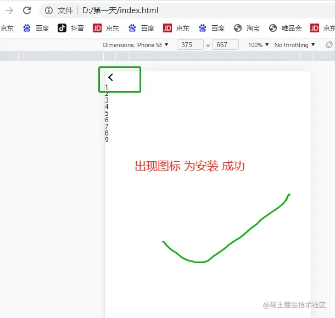Open Dimensions iPhone SE device dropdown

coord(136,45)
